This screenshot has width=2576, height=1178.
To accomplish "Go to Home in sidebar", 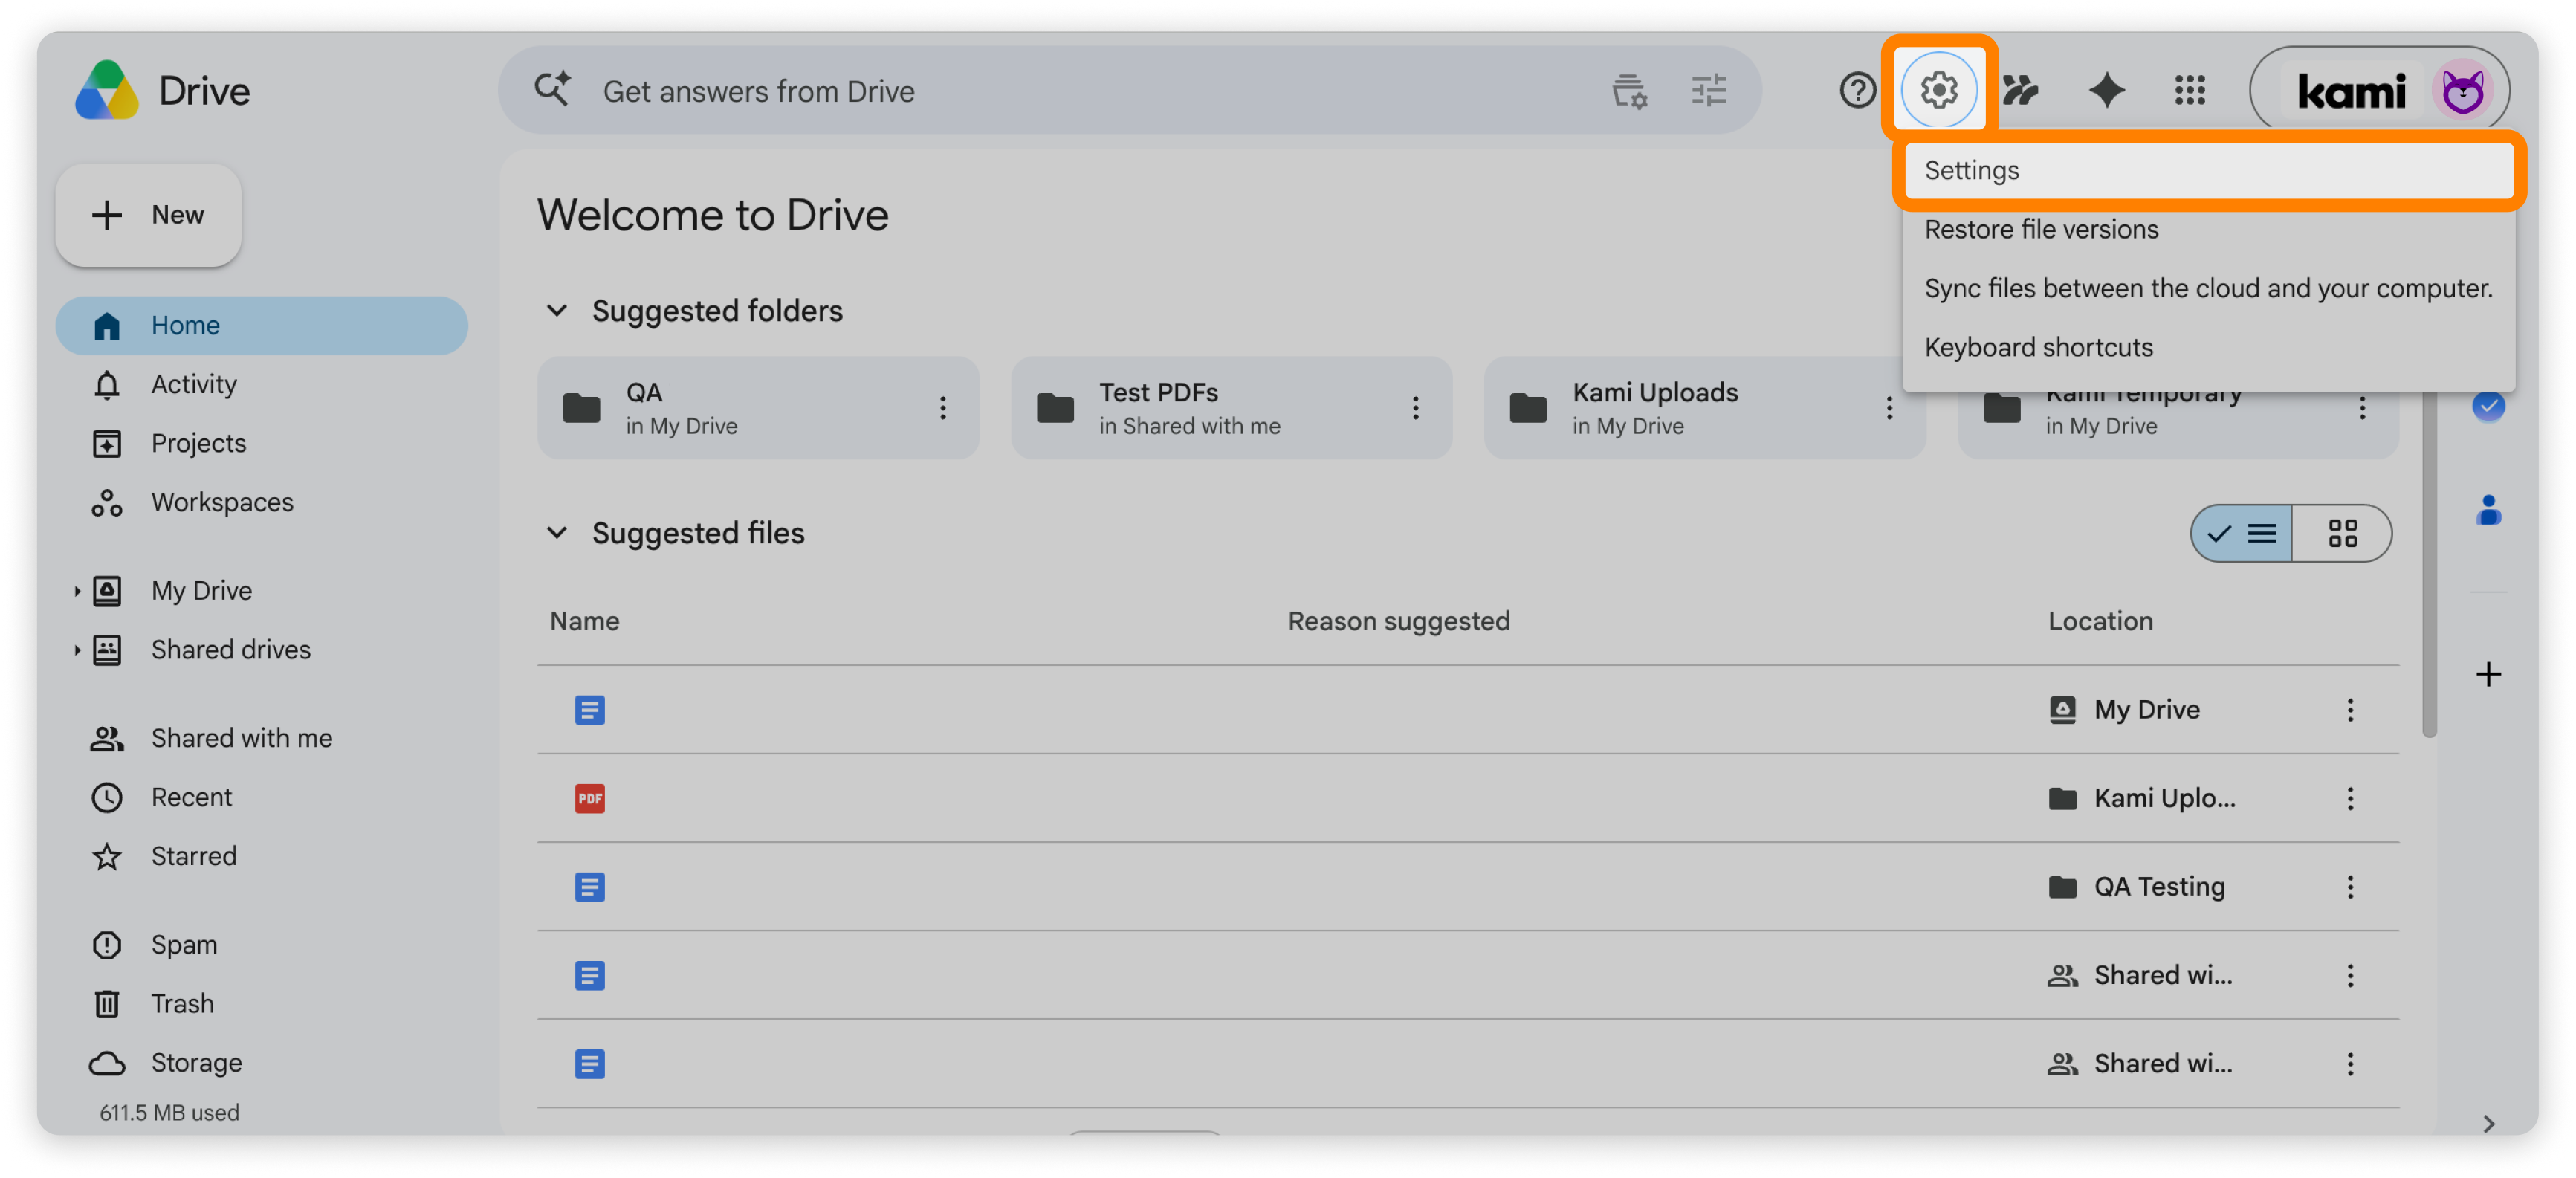I will pyautogui.click(x=262, y=325).
